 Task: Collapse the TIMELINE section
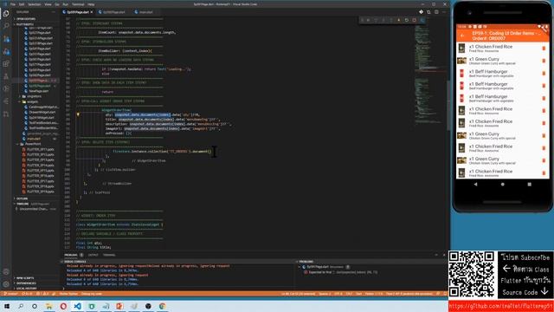coord(35,204)
